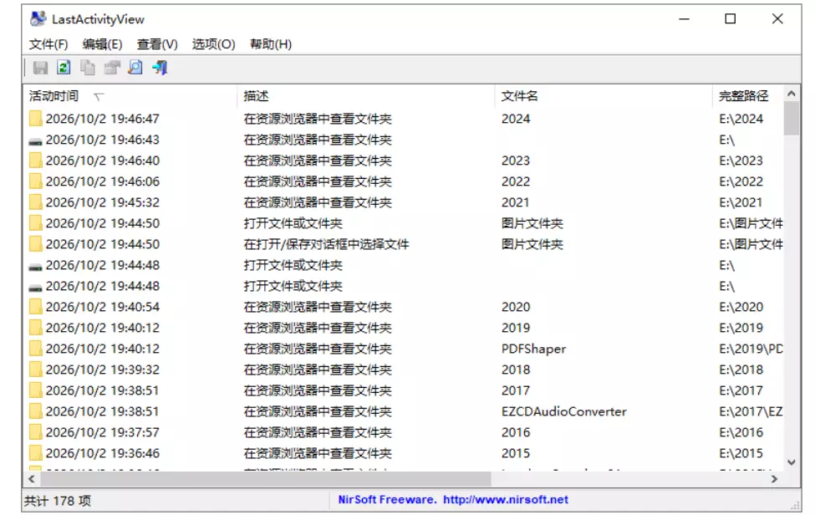
Task: Click the vertical scrollbar up arrow
Action: [791, 94]
